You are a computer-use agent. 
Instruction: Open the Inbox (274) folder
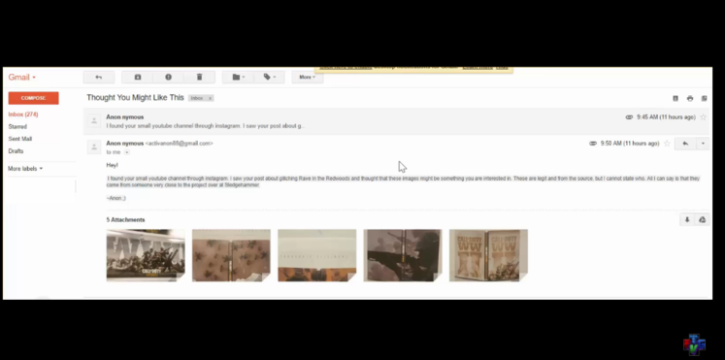(23, 115)
